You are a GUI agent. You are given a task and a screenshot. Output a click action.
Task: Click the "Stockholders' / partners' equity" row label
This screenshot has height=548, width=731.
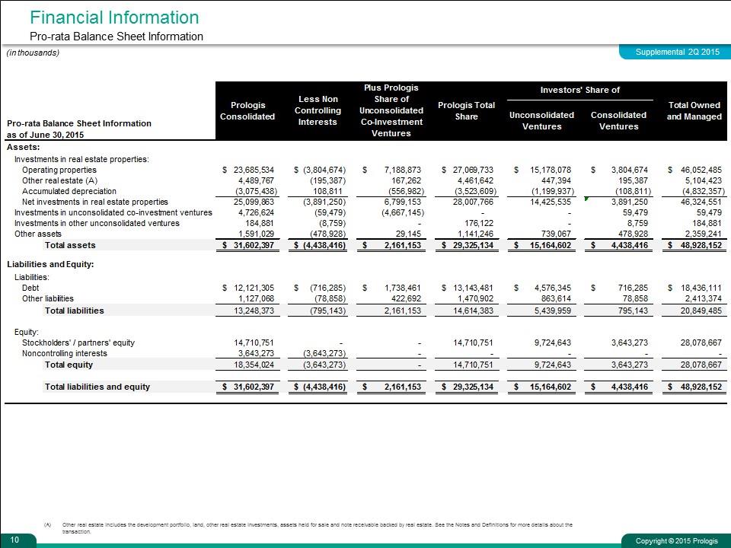(x=78, y=343)
